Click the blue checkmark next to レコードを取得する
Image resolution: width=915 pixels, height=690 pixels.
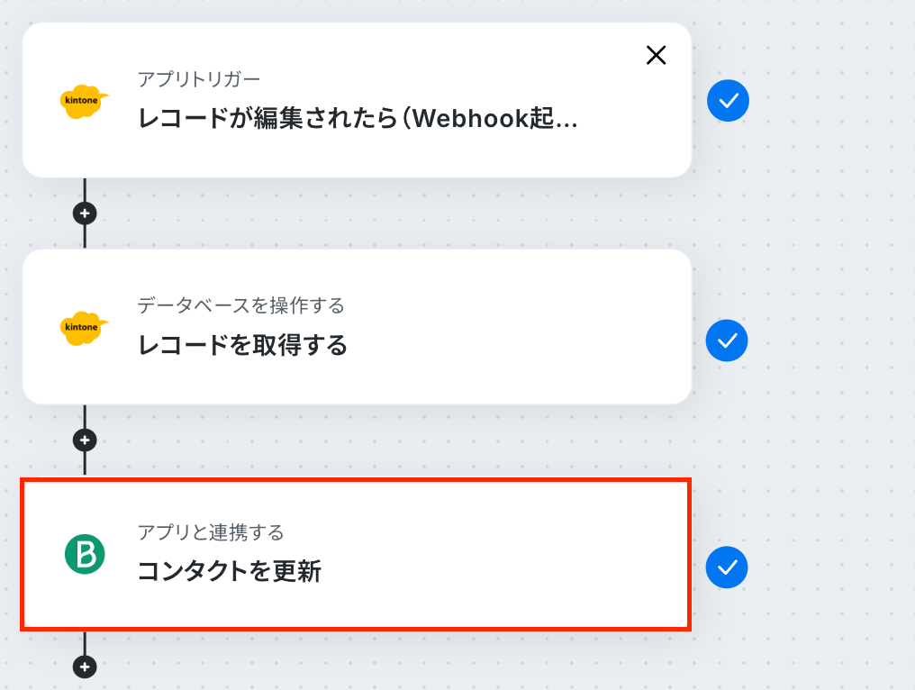[728, 341]
